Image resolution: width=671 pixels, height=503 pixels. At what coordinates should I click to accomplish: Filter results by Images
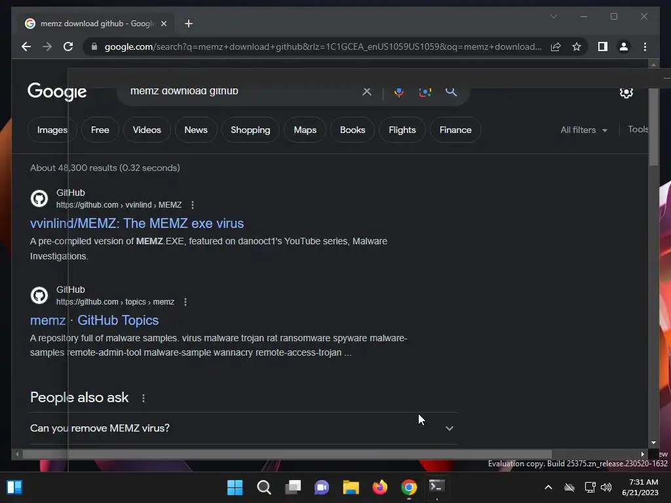[x=52, y=130]
